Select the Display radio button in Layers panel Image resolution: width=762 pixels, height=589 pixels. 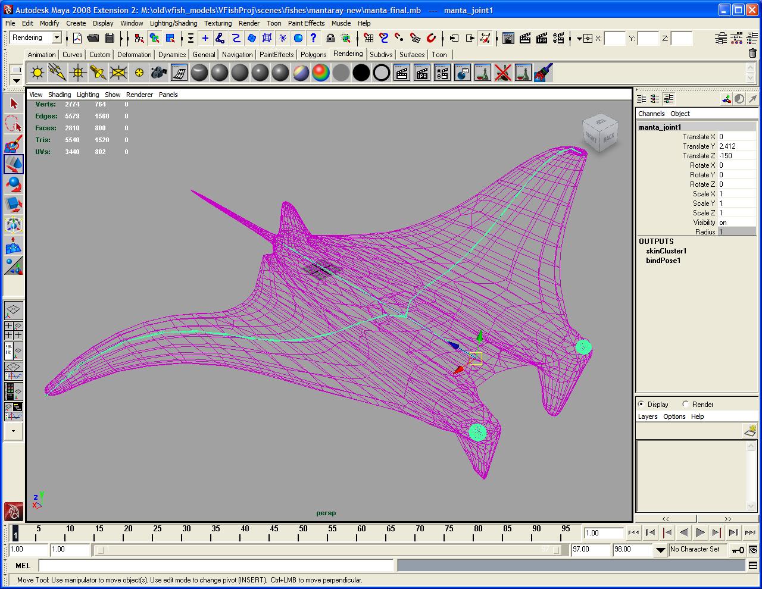(641, 404)
